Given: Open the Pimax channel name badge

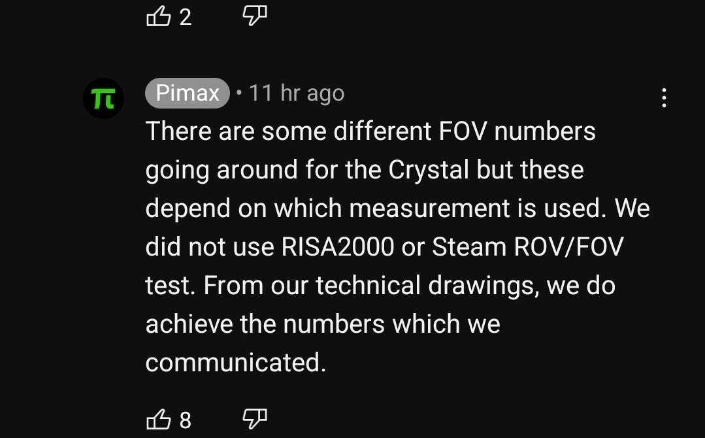Looking at the screenshot, I should pos(187,93).
